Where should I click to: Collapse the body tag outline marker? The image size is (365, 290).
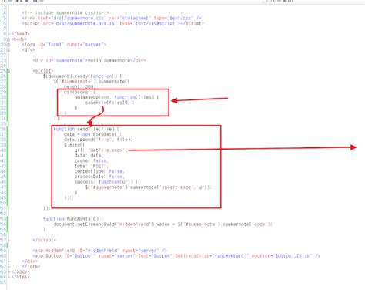point(8,39)
